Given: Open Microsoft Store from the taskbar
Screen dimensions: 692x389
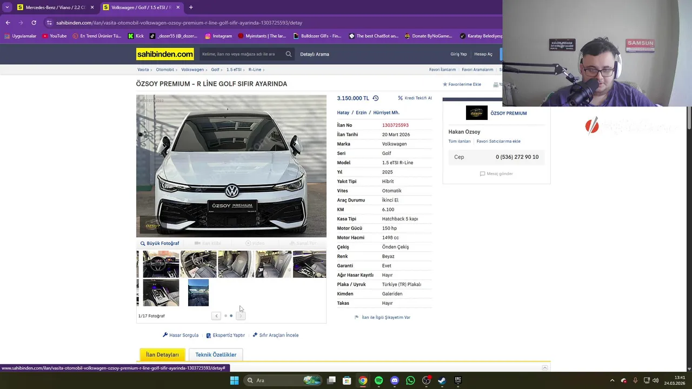Looking at the screenshot, I should (347, 380).
